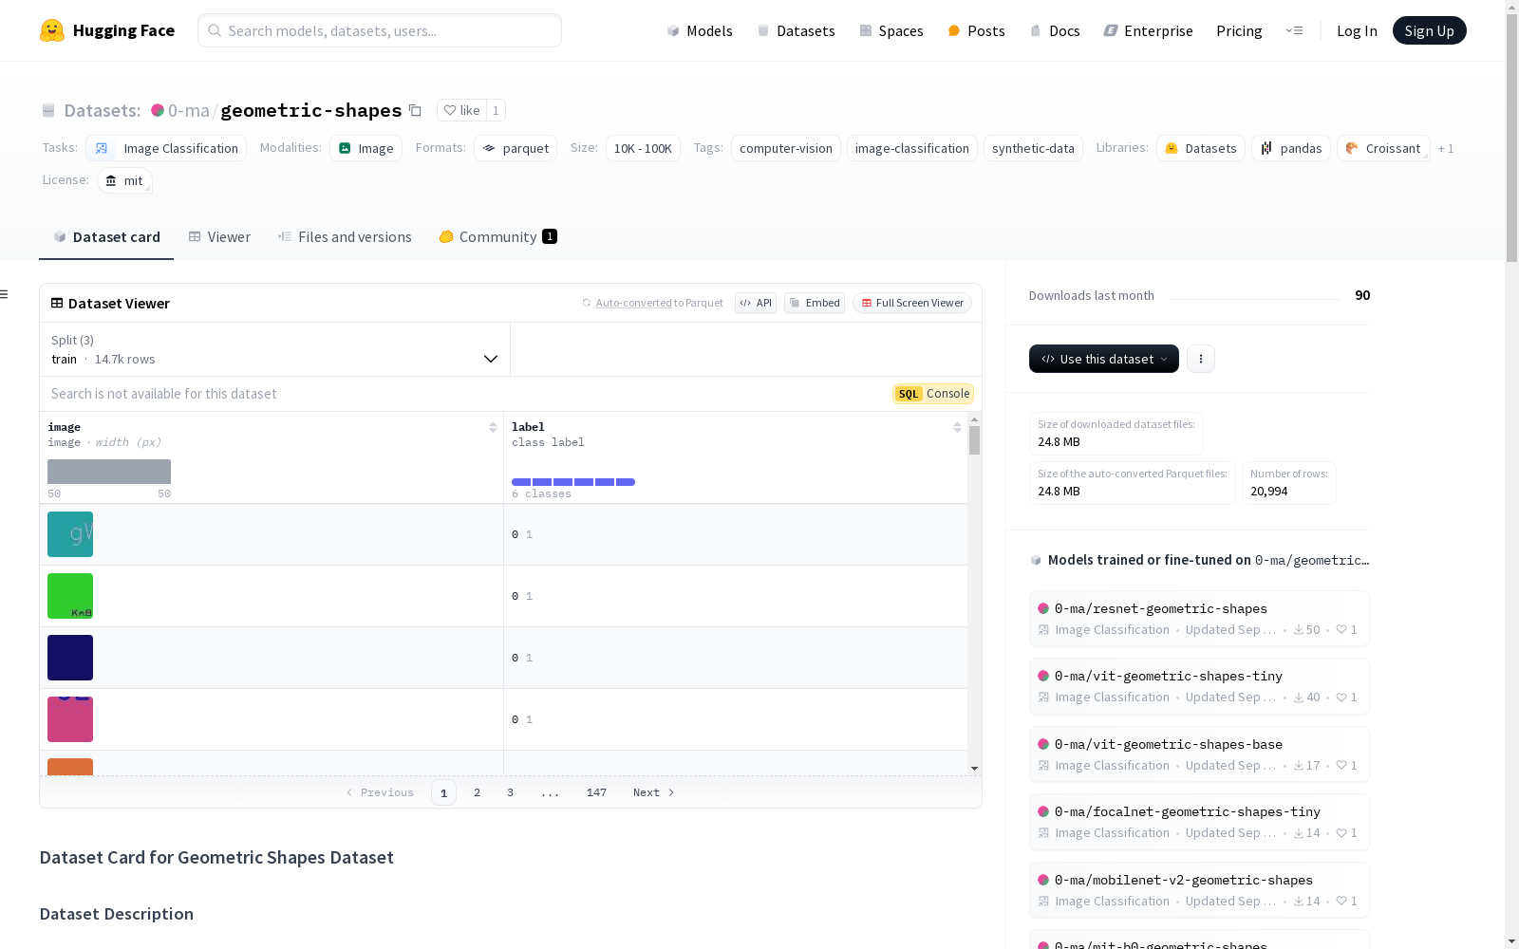
Task: Open Posts in top navigation
Action: point(976,30)
